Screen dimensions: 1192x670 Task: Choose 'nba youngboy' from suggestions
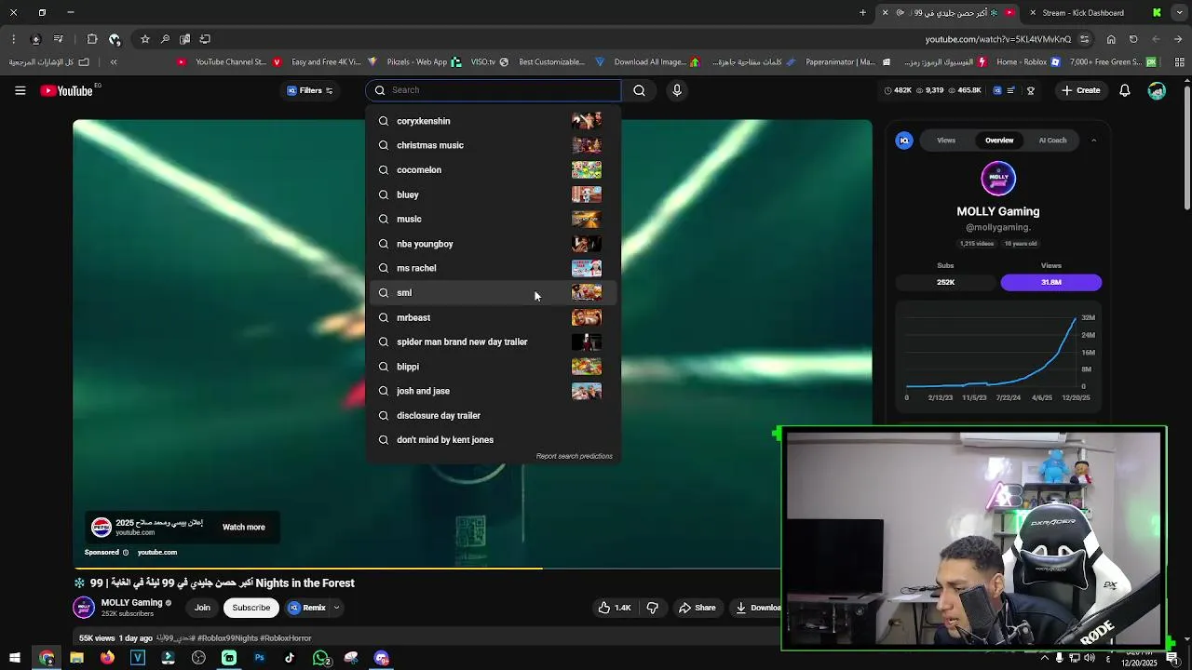click(494, 244)
